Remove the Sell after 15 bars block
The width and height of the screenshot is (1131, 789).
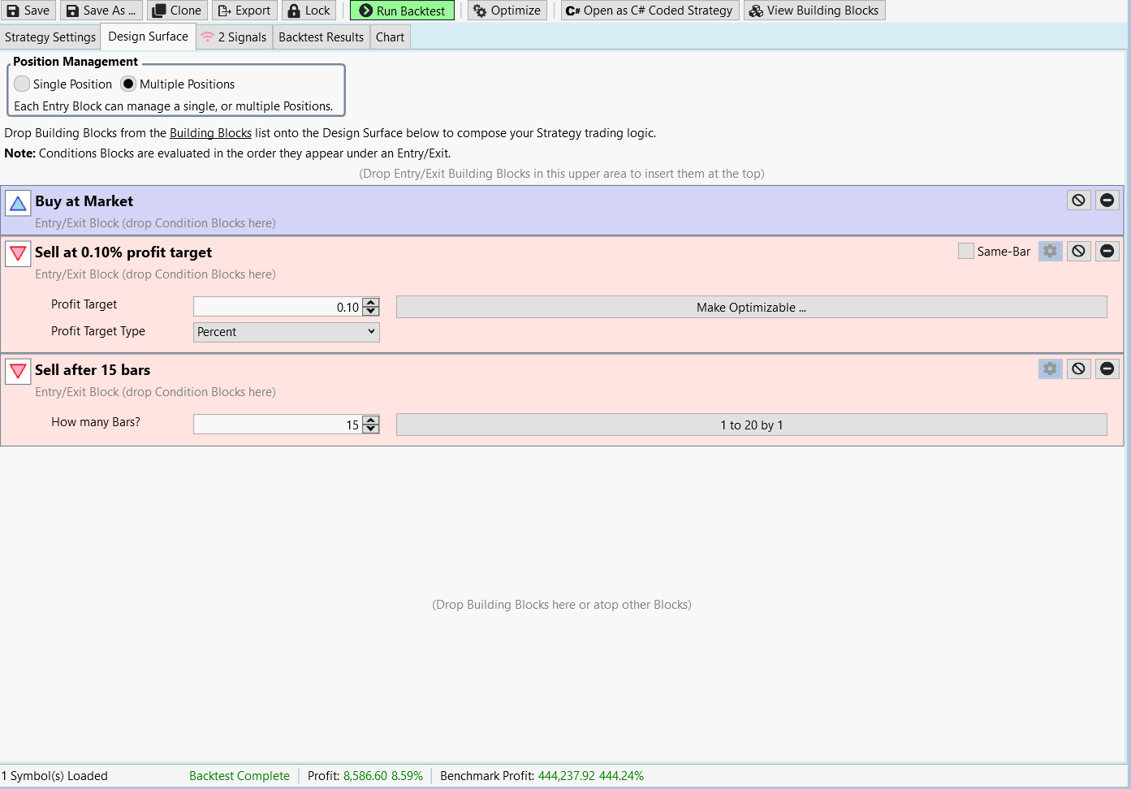(1107, 369)
